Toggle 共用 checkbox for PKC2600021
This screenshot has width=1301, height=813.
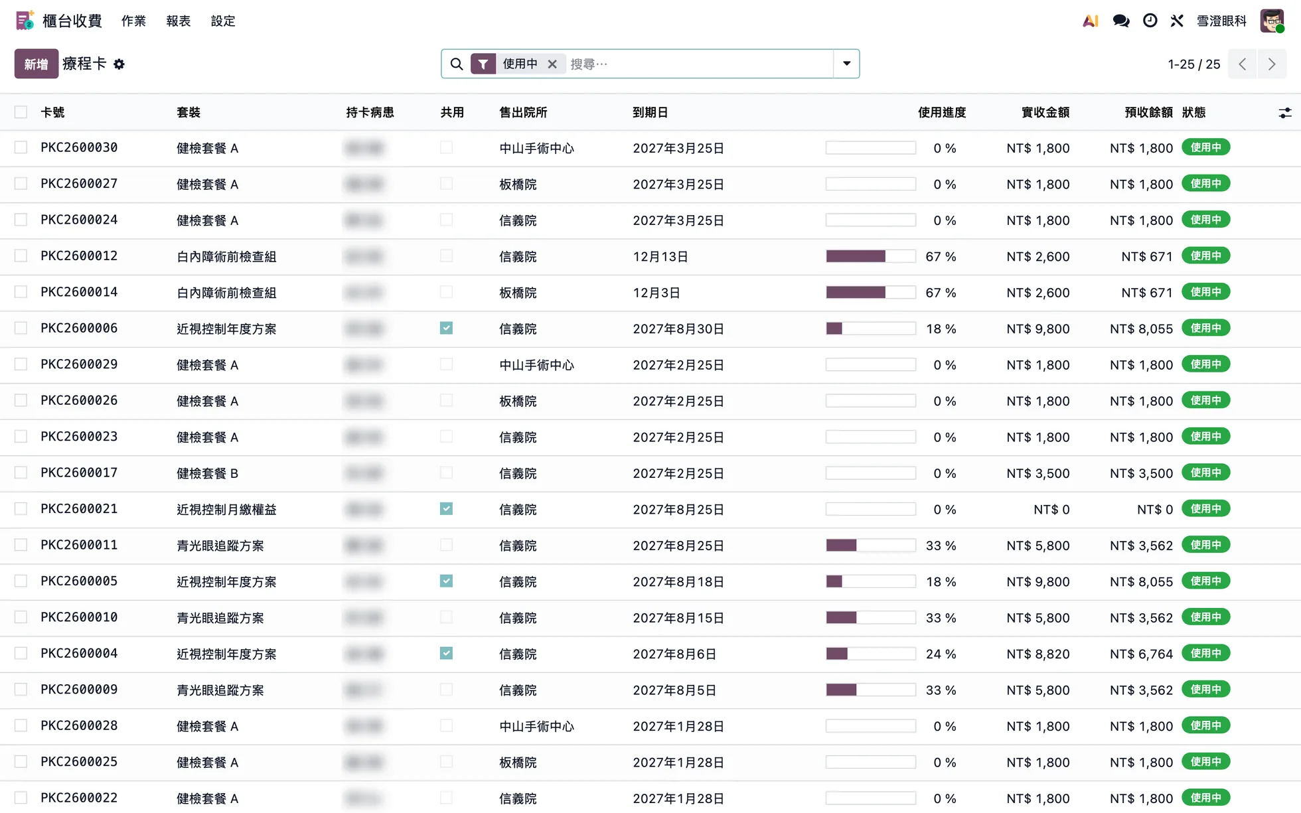click(446, 508)
